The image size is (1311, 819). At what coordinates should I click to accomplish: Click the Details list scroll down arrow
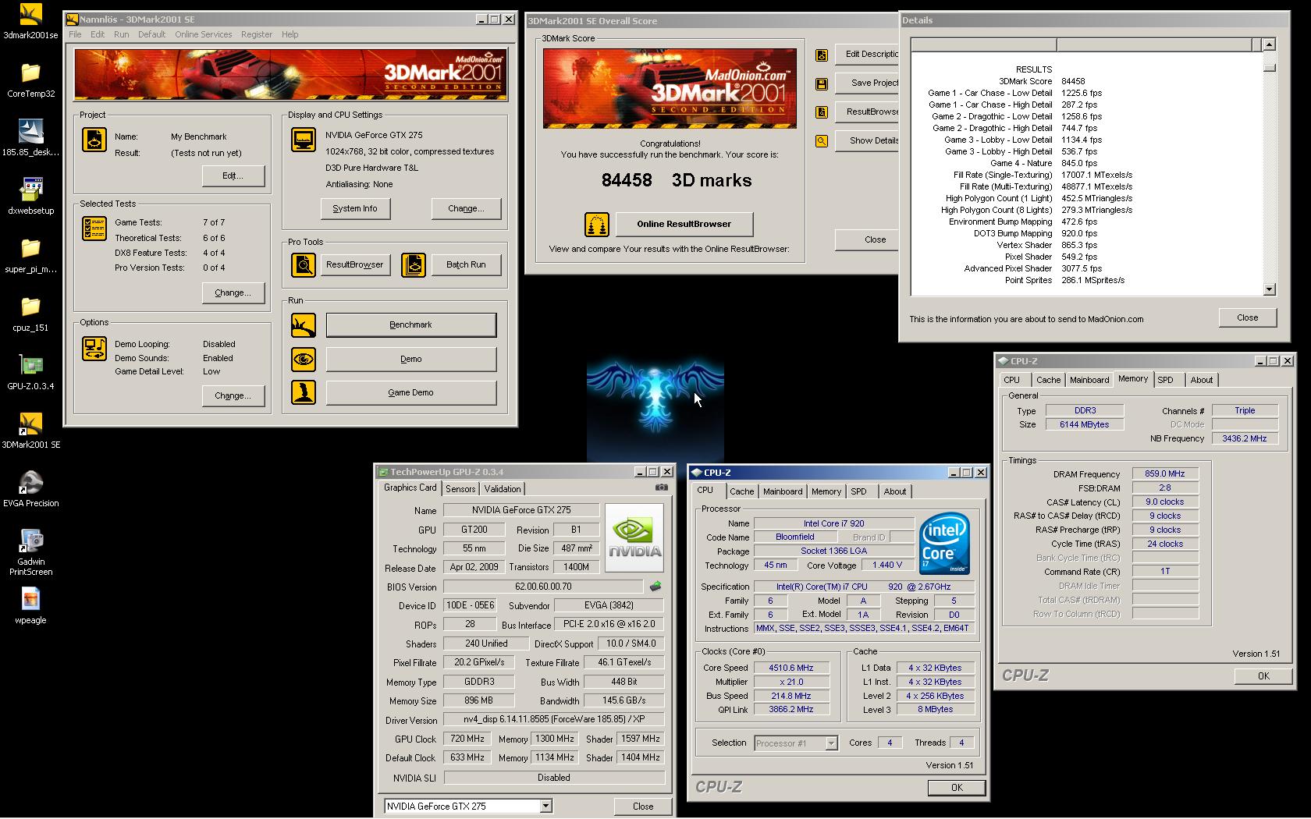(1269, 289)
